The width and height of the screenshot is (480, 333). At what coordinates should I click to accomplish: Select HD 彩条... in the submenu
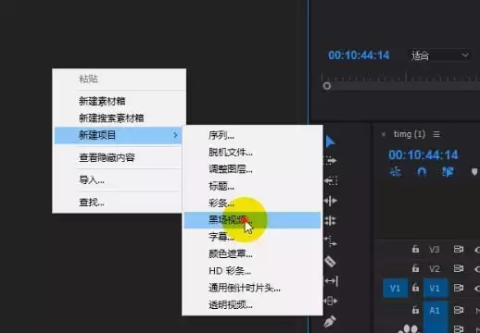252,271
